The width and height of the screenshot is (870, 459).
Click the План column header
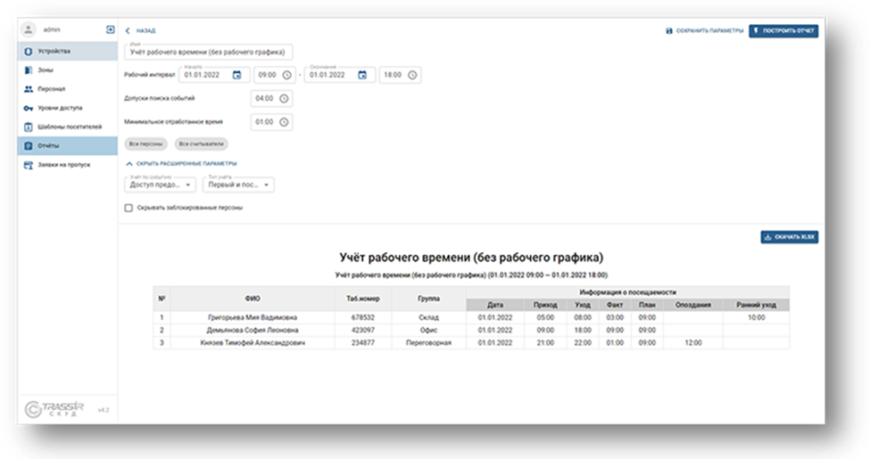pyautogui.click(x=647, y=305)
